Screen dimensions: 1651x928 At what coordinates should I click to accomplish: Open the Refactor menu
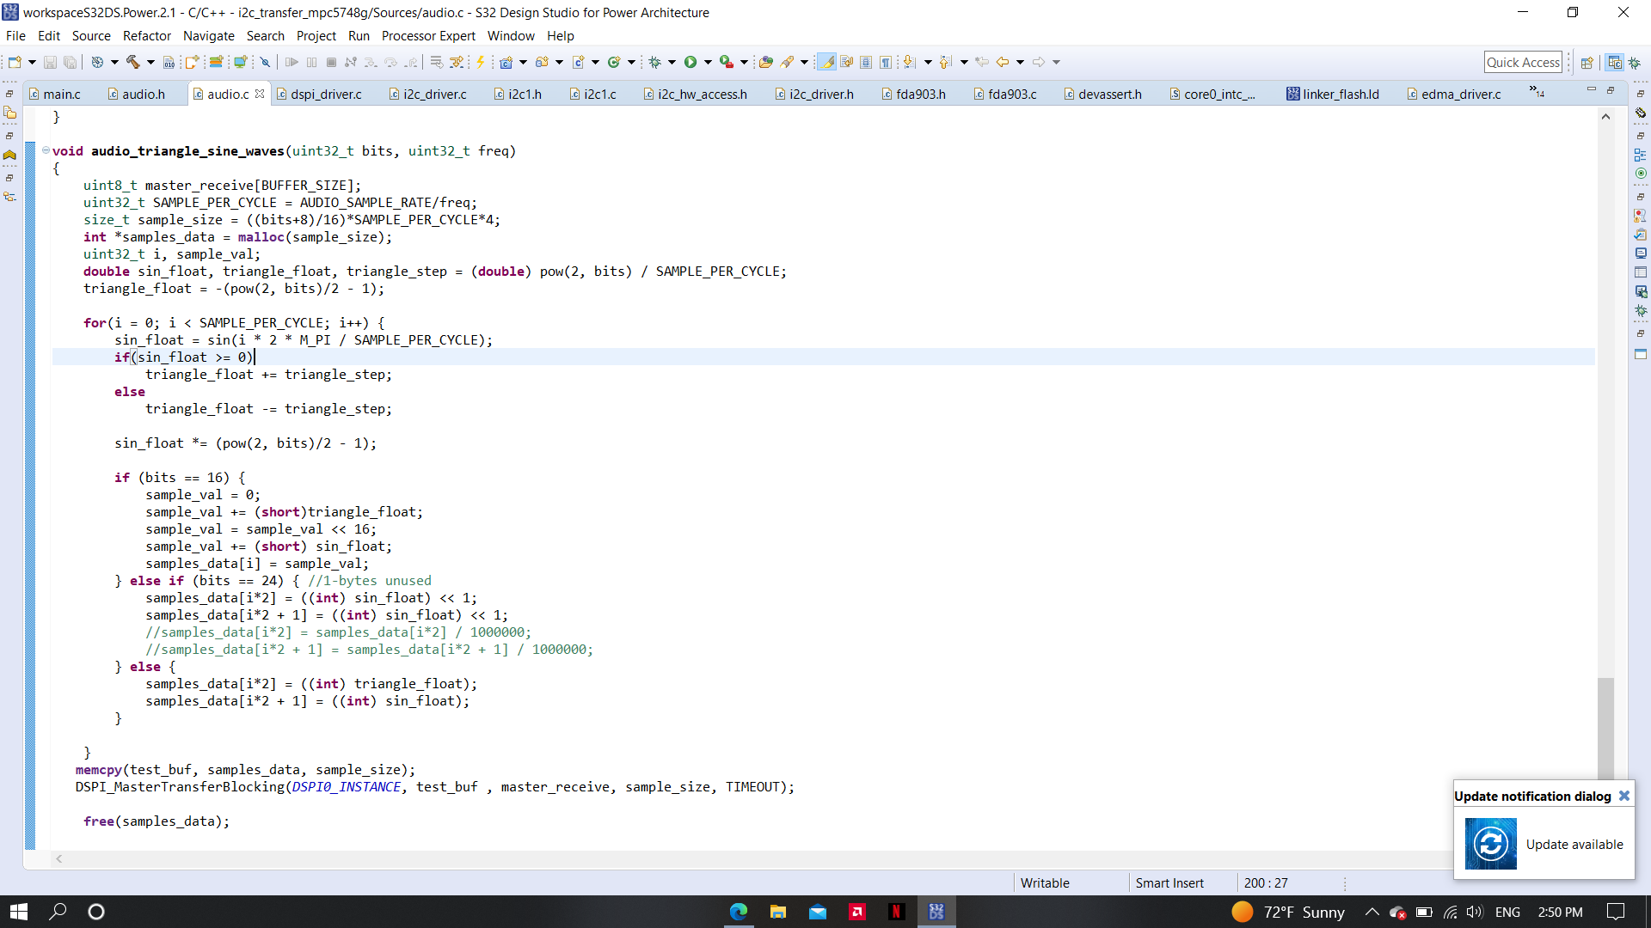tap(147, 35)
